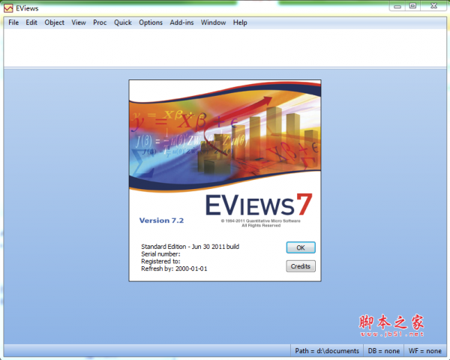Show the Credits in About dialog

click(301, 266)
